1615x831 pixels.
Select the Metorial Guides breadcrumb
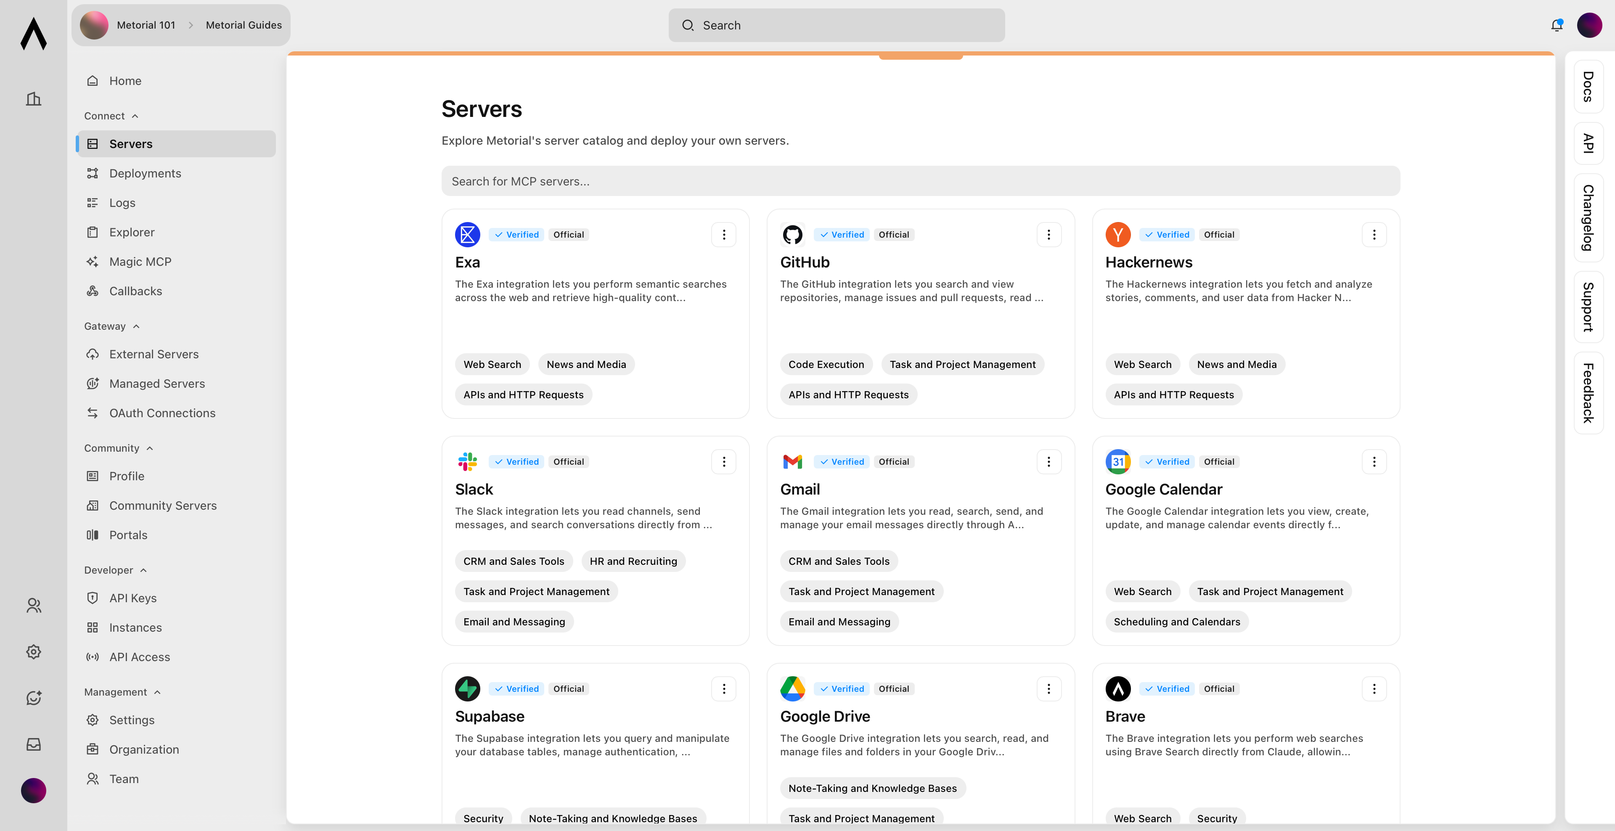tap(243, 25)
